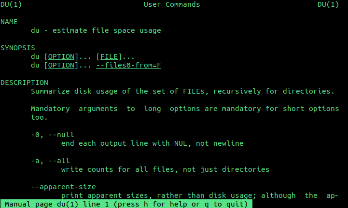Click the underlined OPTION in first synopsis line
Screen dimensions: 348x208
point(61,56)
